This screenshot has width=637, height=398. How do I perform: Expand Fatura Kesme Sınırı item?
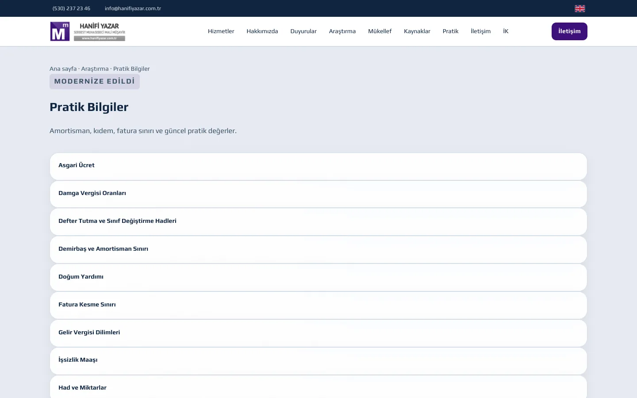(318, 306)
